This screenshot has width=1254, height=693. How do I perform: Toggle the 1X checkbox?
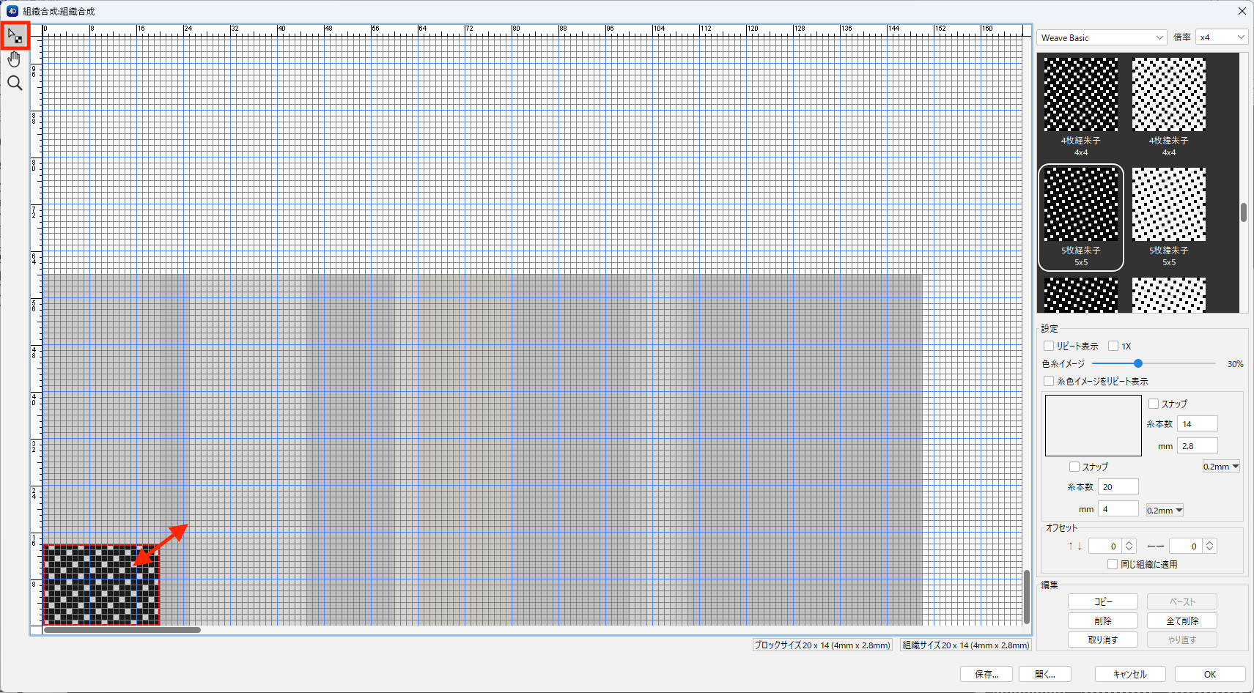[1113, 346]
